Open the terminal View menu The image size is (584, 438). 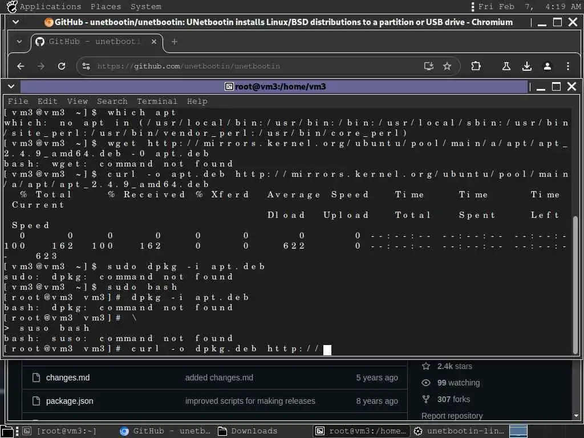click(78, 102)
